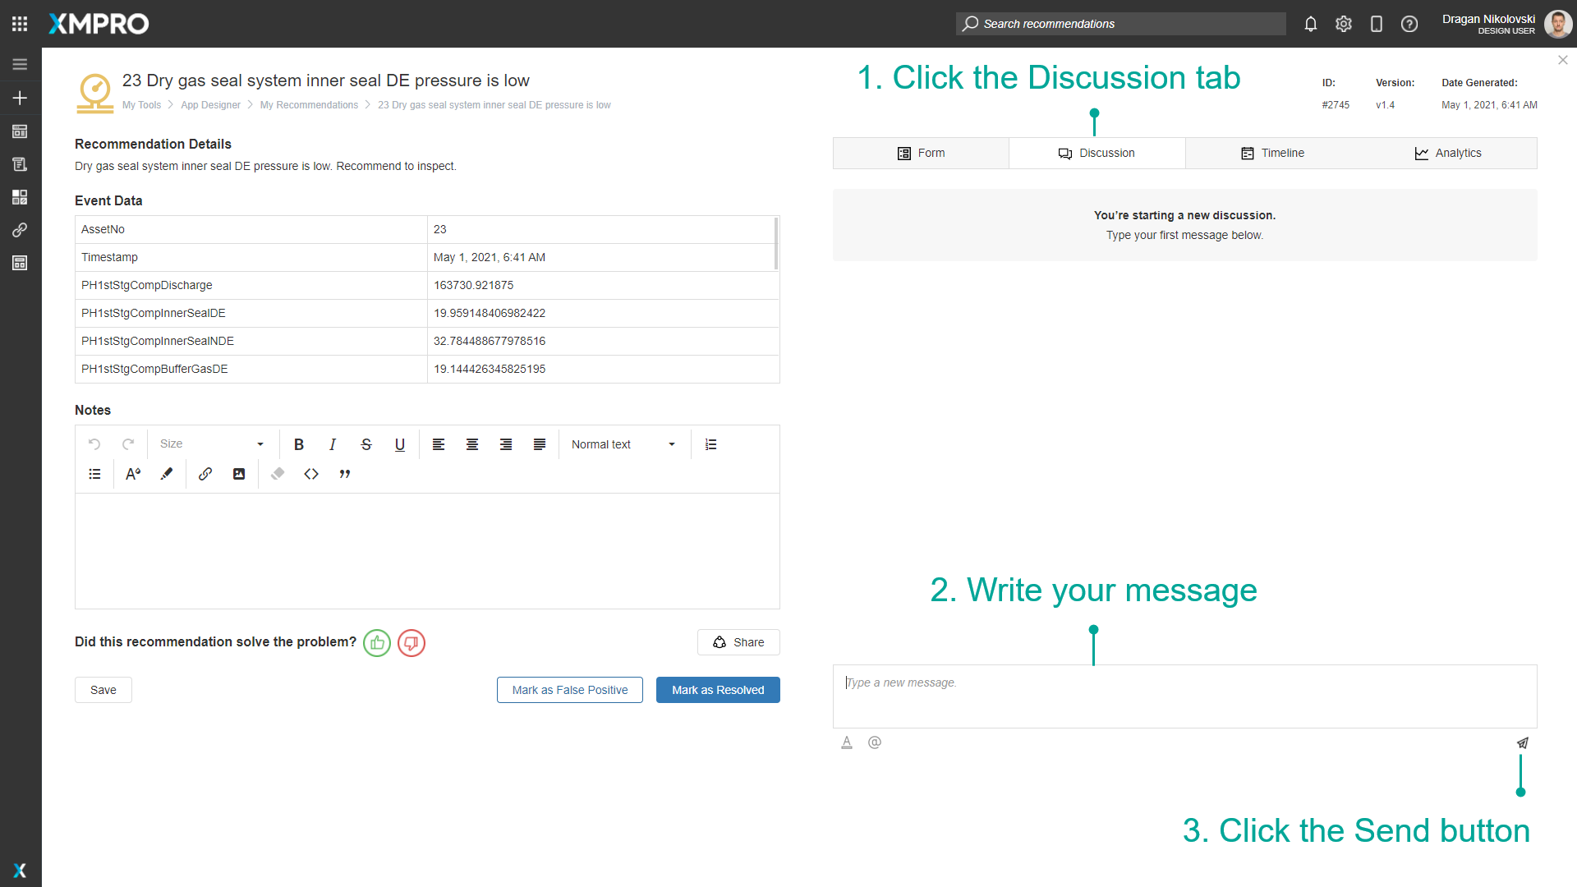Toggle bold formatting in Notes
The height and width of the screenshot is (887, 1577).
tap(299, 444)
